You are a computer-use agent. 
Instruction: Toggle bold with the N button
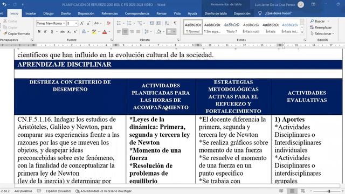pyautogui.click(x=39, y=32)
